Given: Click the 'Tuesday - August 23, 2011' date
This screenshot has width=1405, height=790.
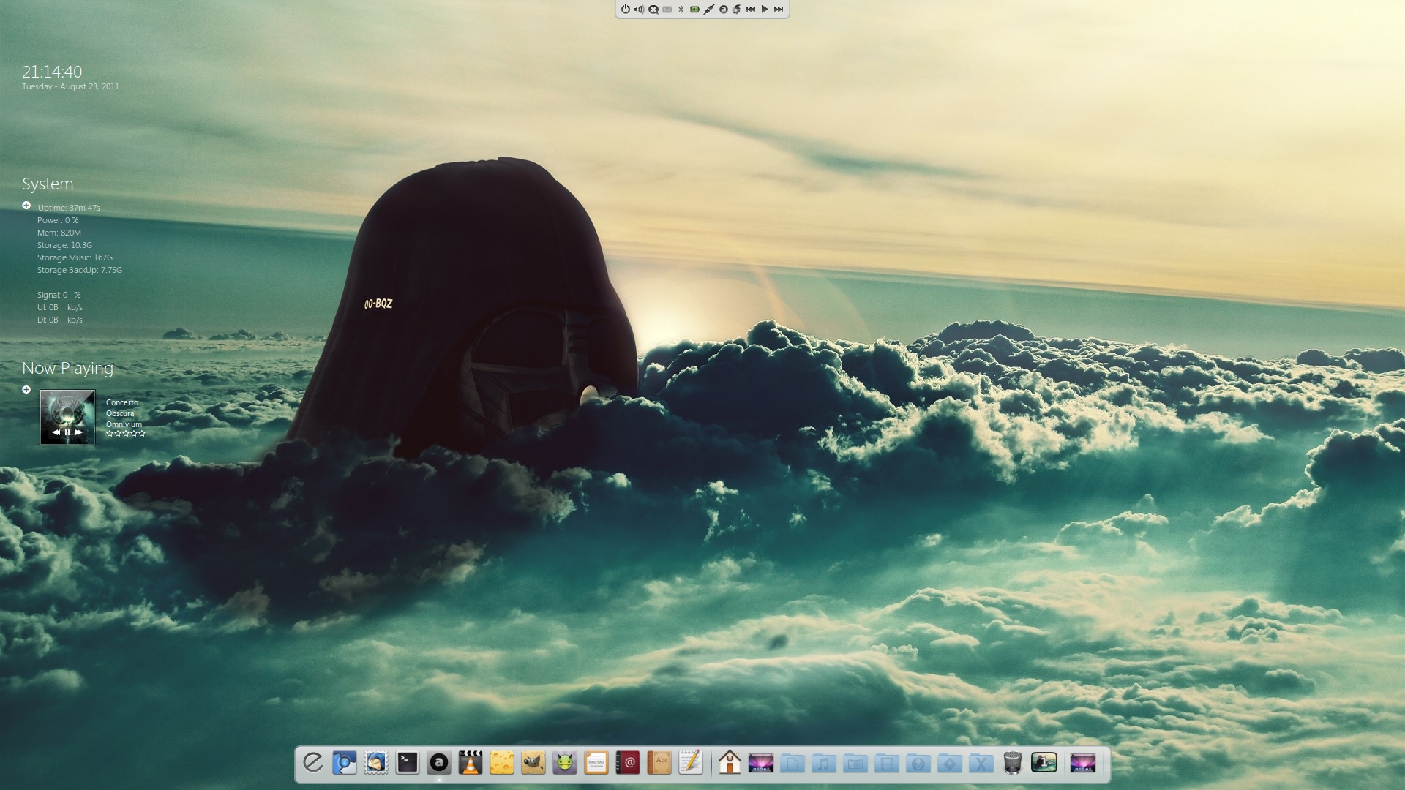Looking at the screenshot, I should 70,86.
